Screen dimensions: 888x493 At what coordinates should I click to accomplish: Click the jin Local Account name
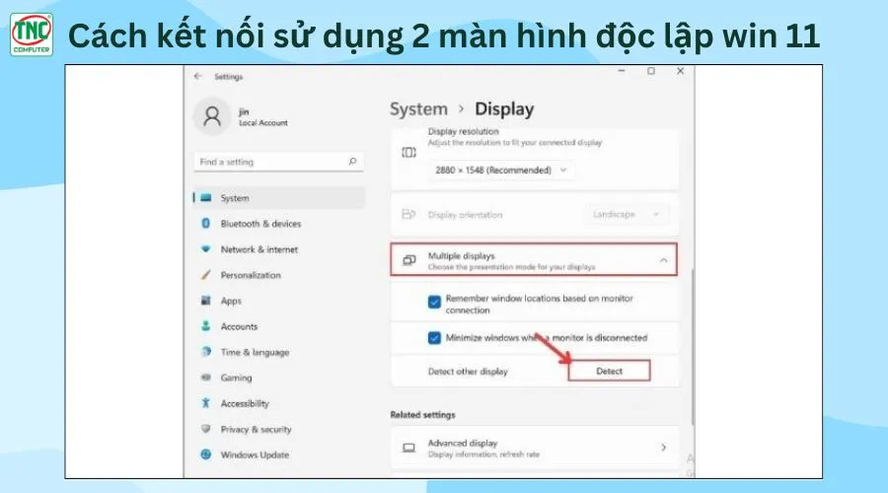click(x=262, y=116)
